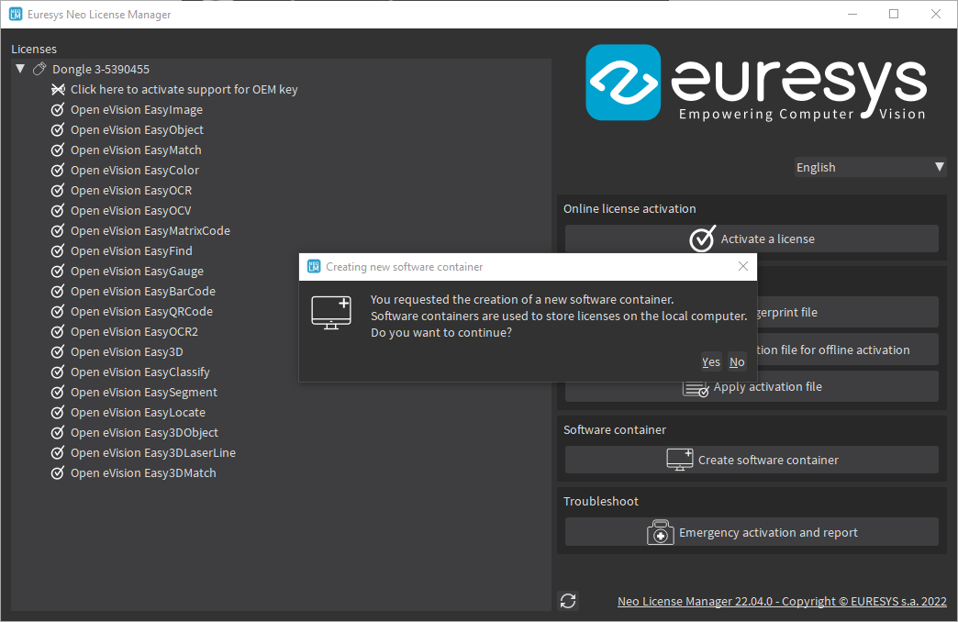Viewport: 958px width, 622px height.
Task: Click the check icon beside EasyImage
Action: coord(58,109)
